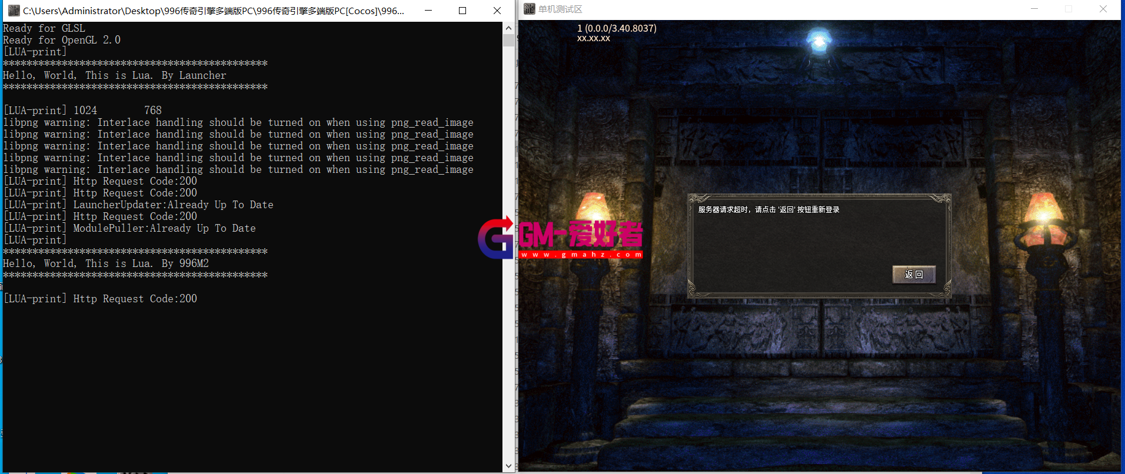Click the glowing blue orb at the top
The height and width of the screenshot is (474, 1125).
pos(818,42)
